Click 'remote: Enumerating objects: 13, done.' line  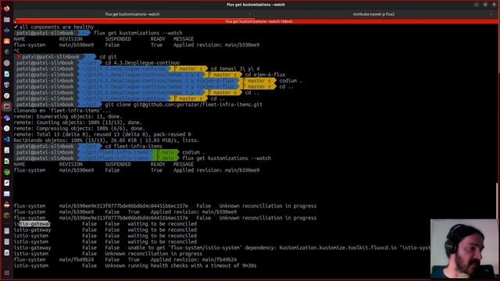click(68, 116)
